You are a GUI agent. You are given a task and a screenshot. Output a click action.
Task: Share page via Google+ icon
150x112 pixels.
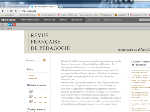pos(15,24)
